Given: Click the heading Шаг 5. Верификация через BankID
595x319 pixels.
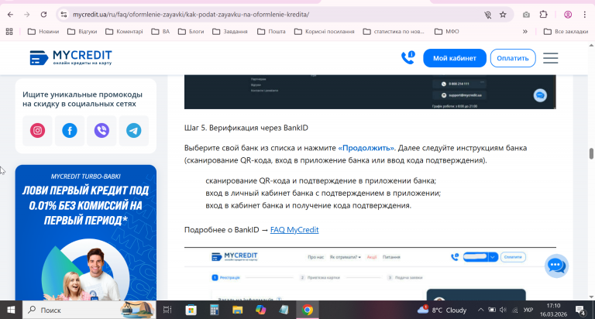Looking at the screenshot, I should [246, 128].
